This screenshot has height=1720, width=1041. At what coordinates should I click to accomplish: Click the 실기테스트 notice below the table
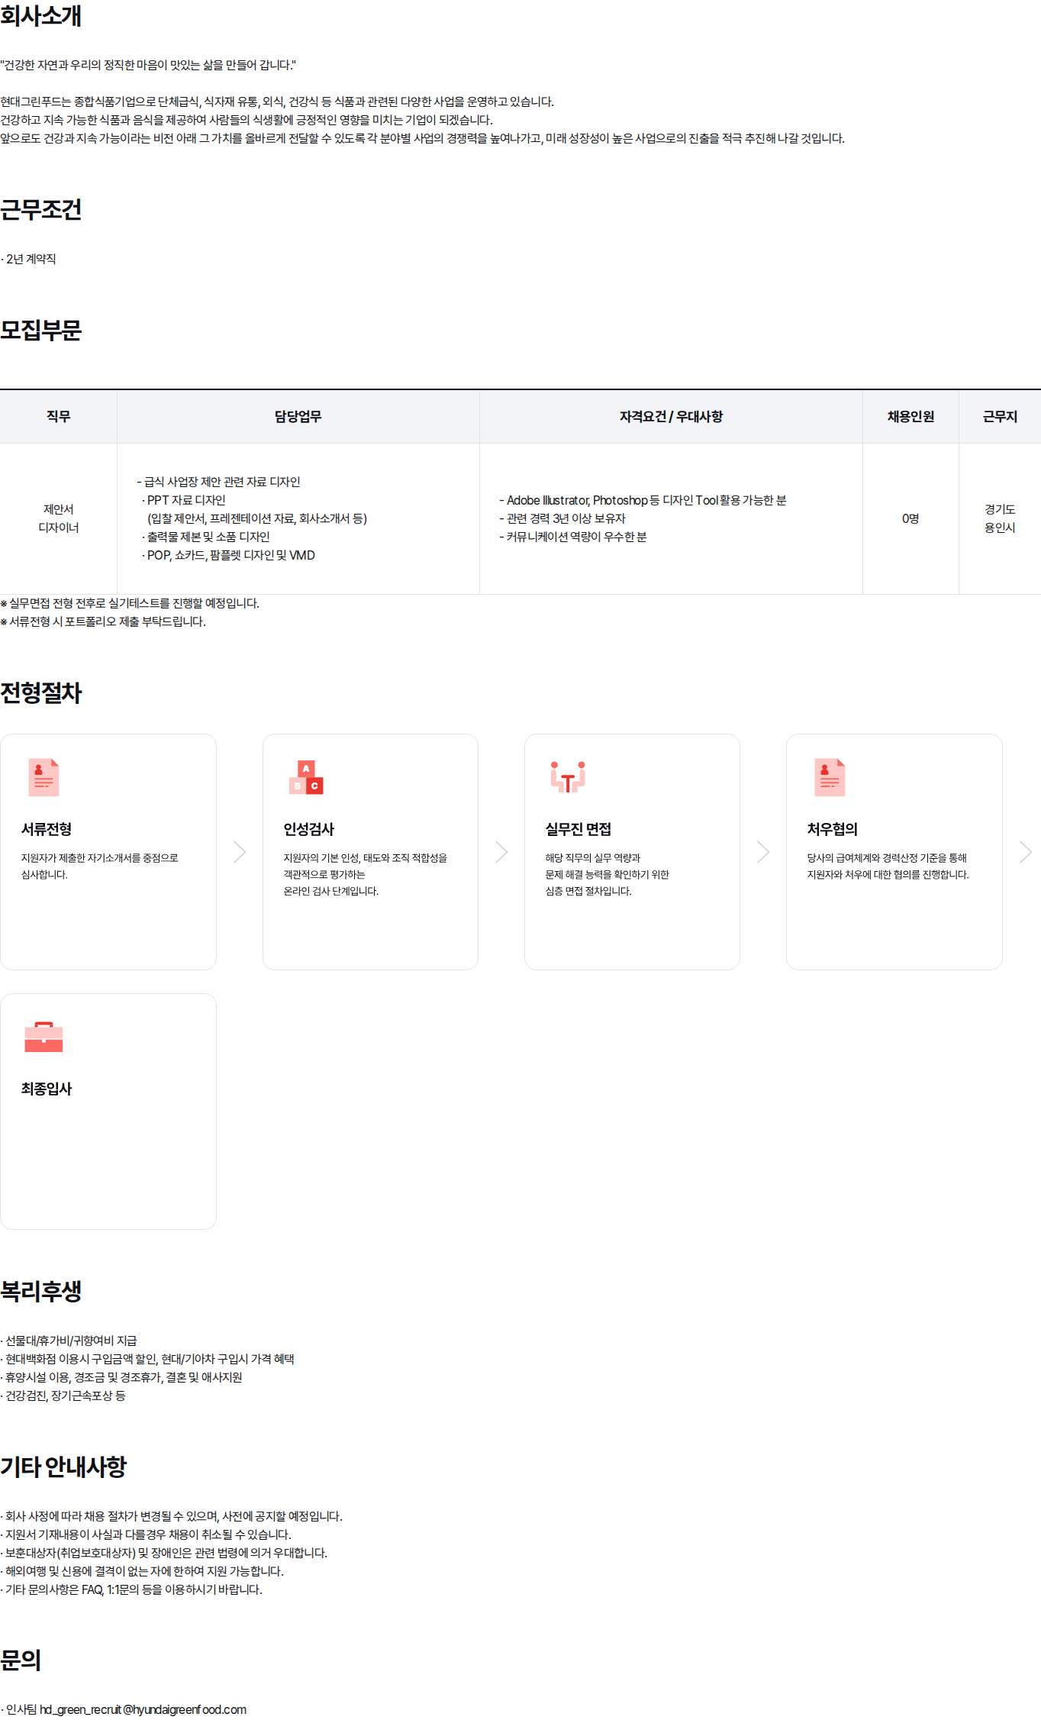click(130, 603)
